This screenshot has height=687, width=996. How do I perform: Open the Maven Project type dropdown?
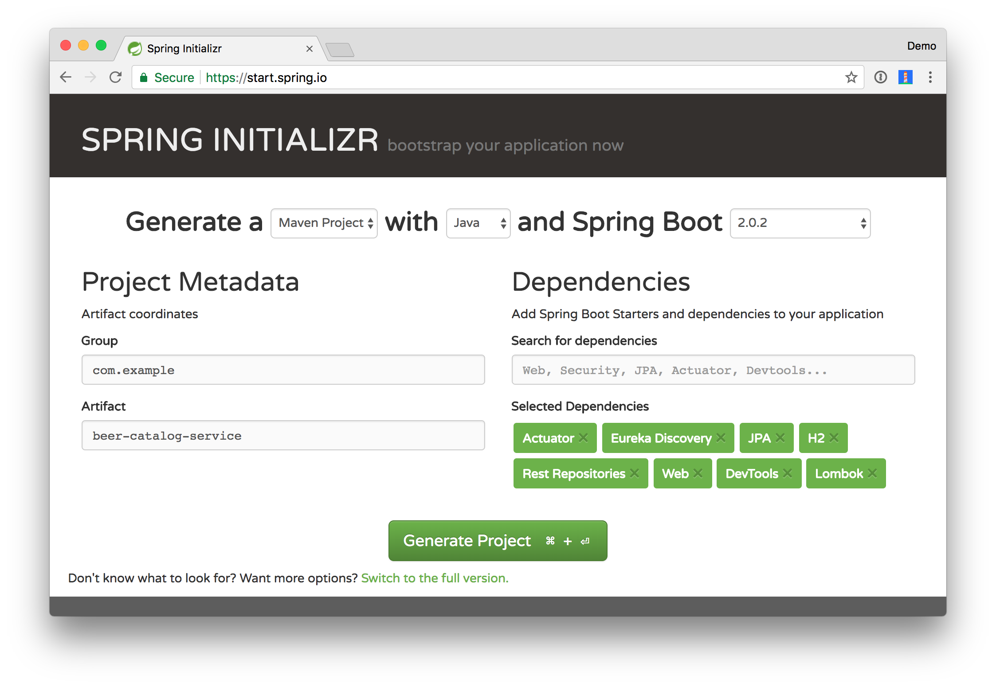pyautogui.click(x=324, y=223)
